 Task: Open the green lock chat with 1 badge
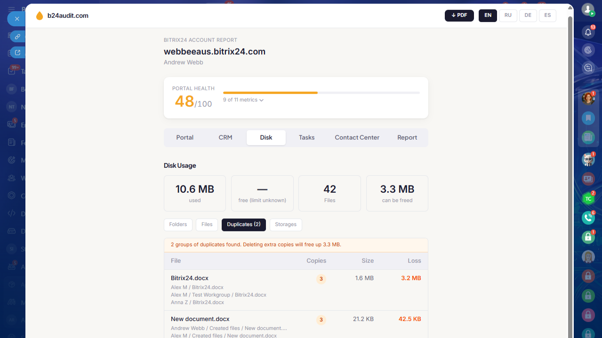pos(588,237)
